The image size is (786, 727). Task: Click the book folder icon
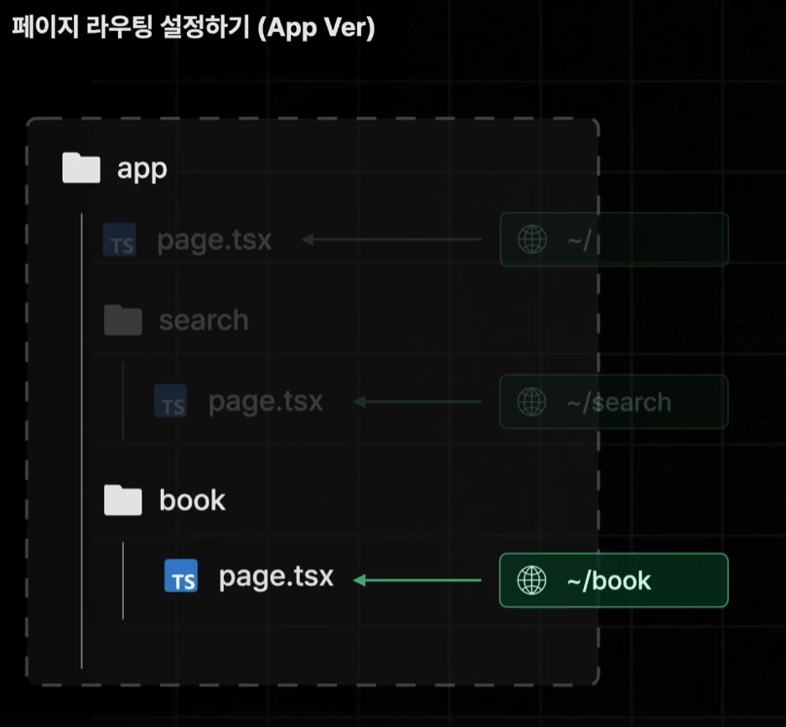(x=123, y=500)
